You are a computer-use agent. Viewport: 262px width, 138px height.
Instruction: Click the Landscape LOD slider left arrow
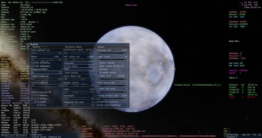pos(98,53)
